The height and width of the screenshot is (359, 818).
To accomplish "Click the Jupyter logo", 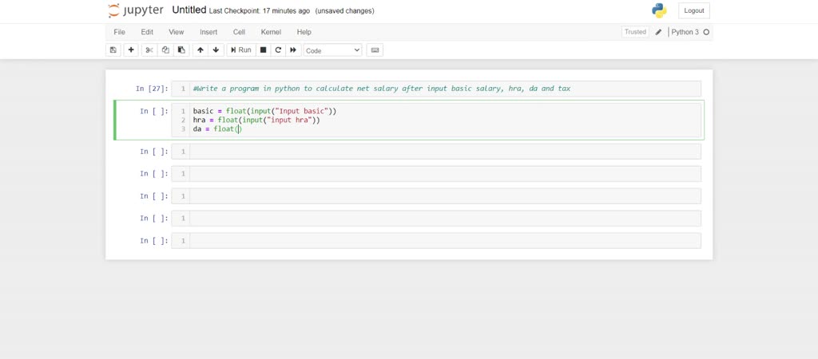I will tap(136, 10).
